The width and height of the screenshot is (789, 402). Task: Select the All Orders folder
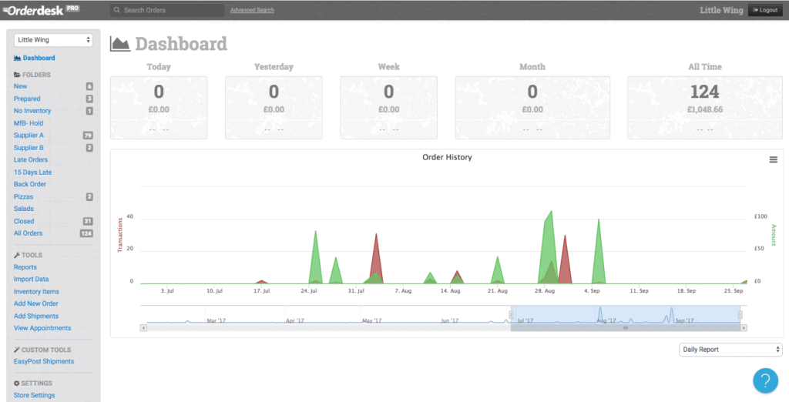point(29,233)
